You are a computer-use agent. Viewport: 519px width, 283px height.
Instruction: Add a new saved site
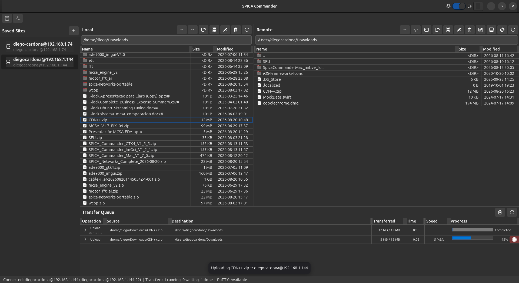pyautogui.click(x=74, y=31)
